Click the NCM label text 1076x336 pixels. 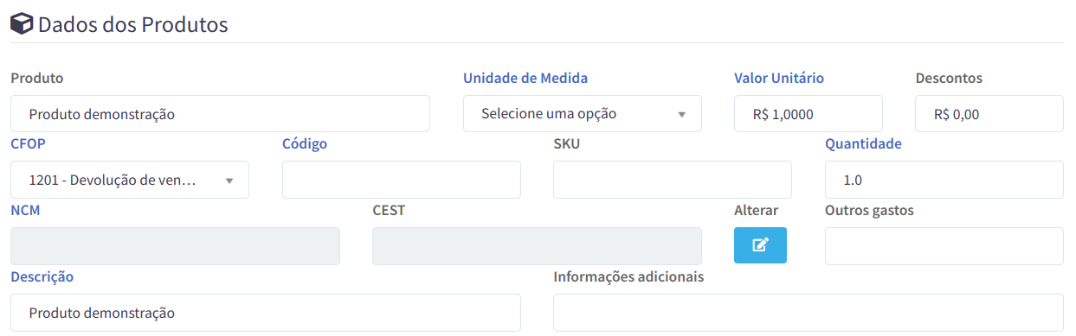(x=25, y=210)
